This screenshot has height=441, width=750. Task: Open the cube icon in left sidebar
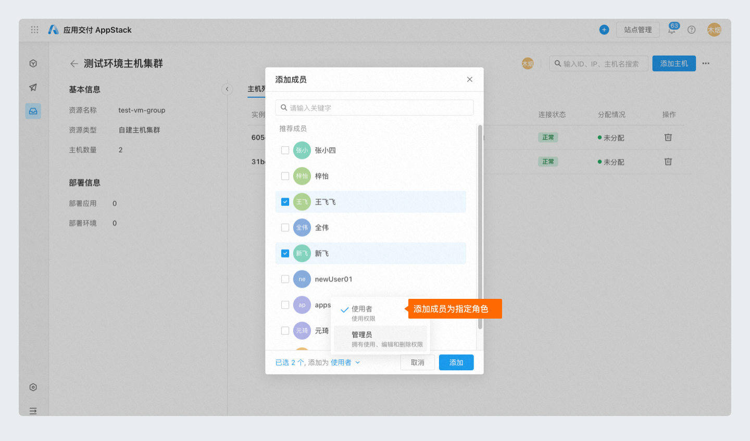[33, 64]
